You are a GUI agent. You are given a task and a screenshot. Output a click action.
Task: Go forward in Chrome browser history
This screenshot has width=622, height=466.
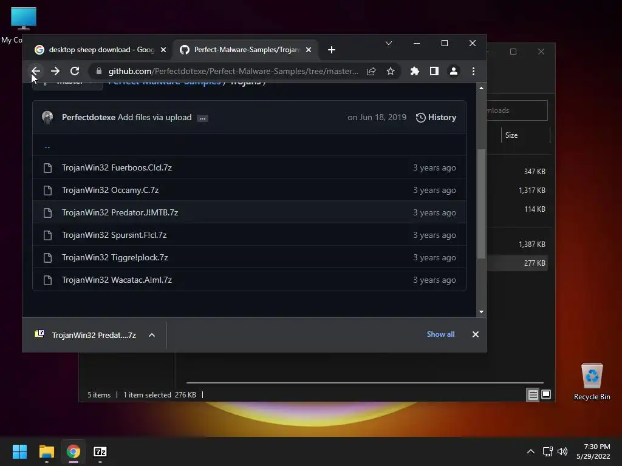click(x=55, y=72)
